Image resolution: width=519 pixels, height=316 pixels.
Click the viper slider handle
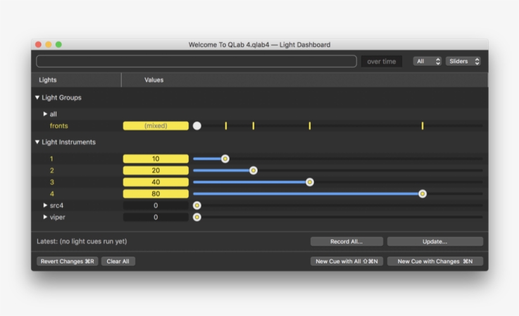coord(197,217)
